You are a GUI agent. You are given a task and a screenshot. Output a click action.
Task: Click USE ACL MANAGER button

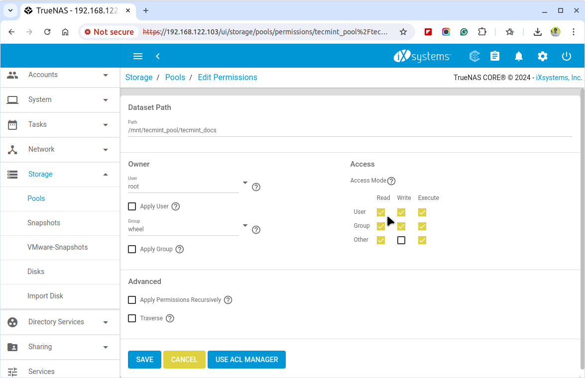246,360
